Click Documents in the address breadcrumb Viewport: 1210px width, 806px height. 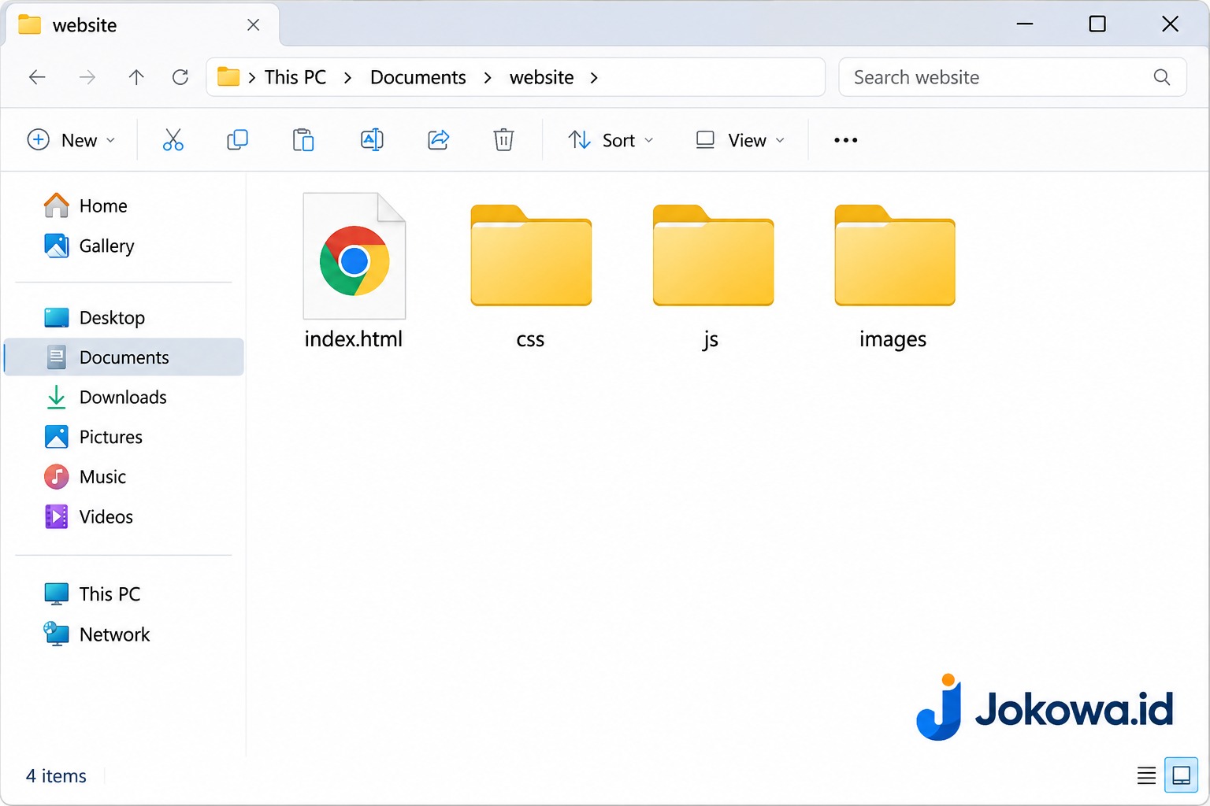(418, 77)
